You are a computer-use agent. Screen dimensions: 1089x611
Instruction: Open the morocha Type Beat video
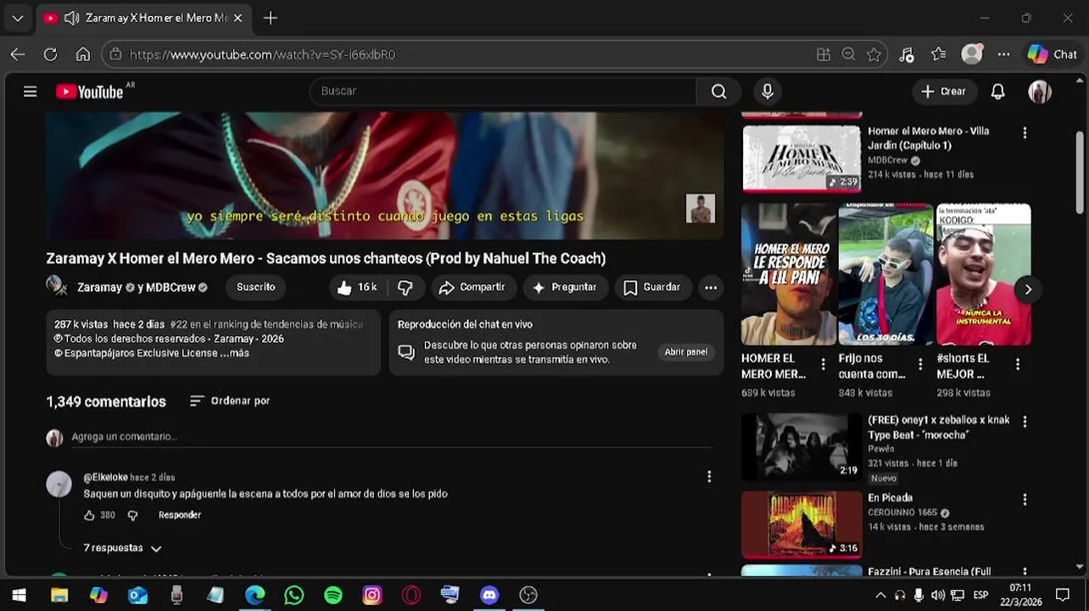pyautogui.click(x=801, y=446)
